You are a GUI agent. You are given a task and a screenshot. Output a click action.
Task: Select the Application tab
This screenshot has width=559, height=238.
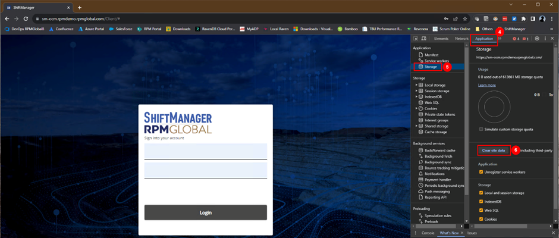[x=484, y=39]
